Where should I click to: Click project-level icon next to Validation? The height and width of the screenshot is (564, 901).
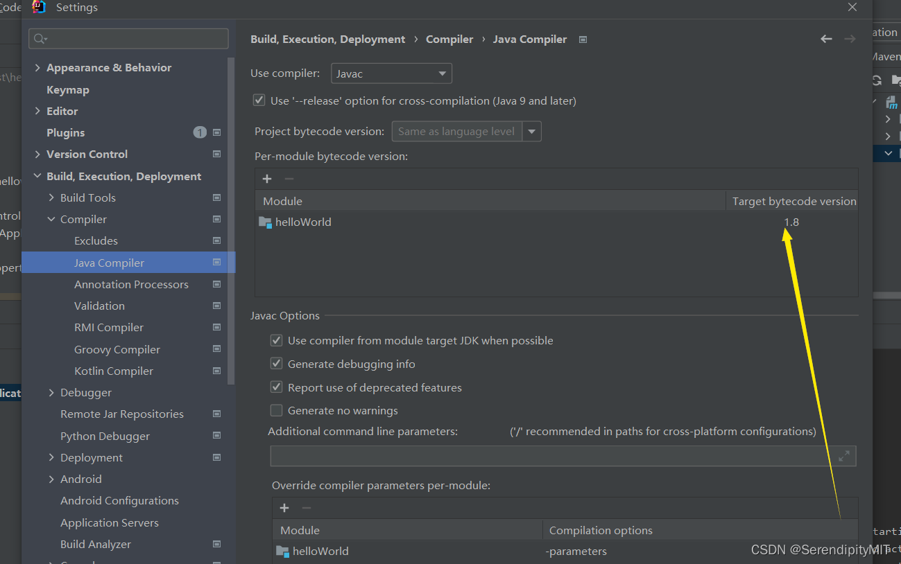[216, 306]
